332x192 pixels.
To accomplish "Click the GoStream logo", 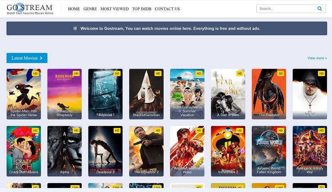I will (30, 9).
